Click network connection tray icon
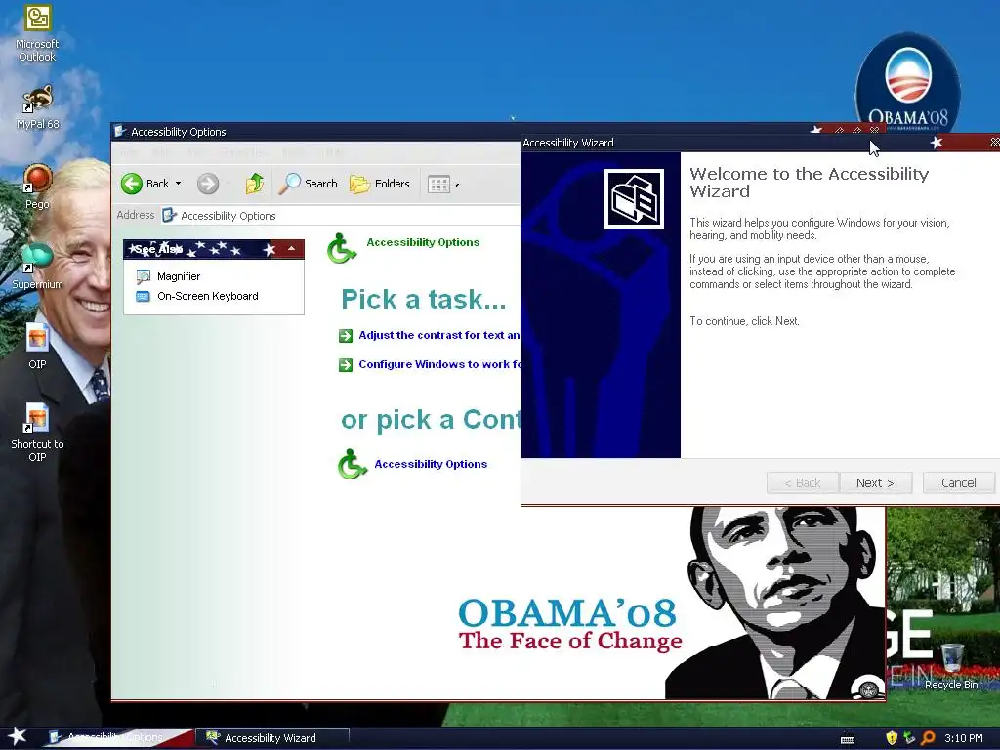This screenshot has height=750, width=1000. [x=909, y=738]
